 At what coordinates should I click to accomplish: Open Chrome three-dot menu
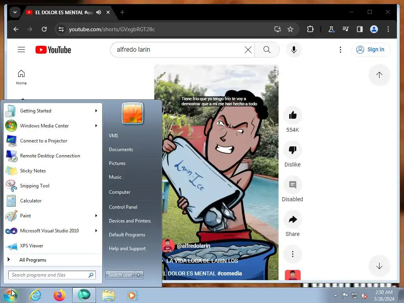[388, 29]
